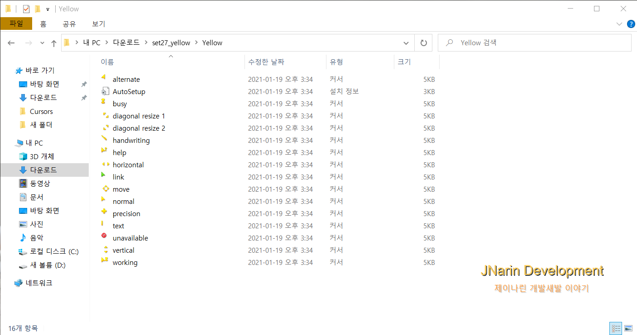
Task: Open Cursors folder in navigation pane
Action: pos(41,111)
